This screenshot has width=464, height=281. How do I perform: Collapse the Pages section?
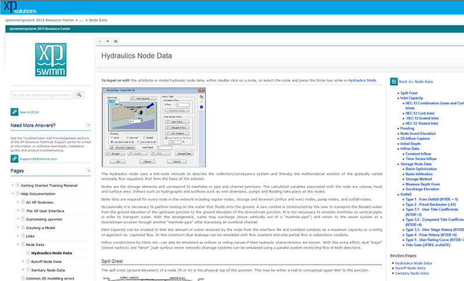coord(89,171)
